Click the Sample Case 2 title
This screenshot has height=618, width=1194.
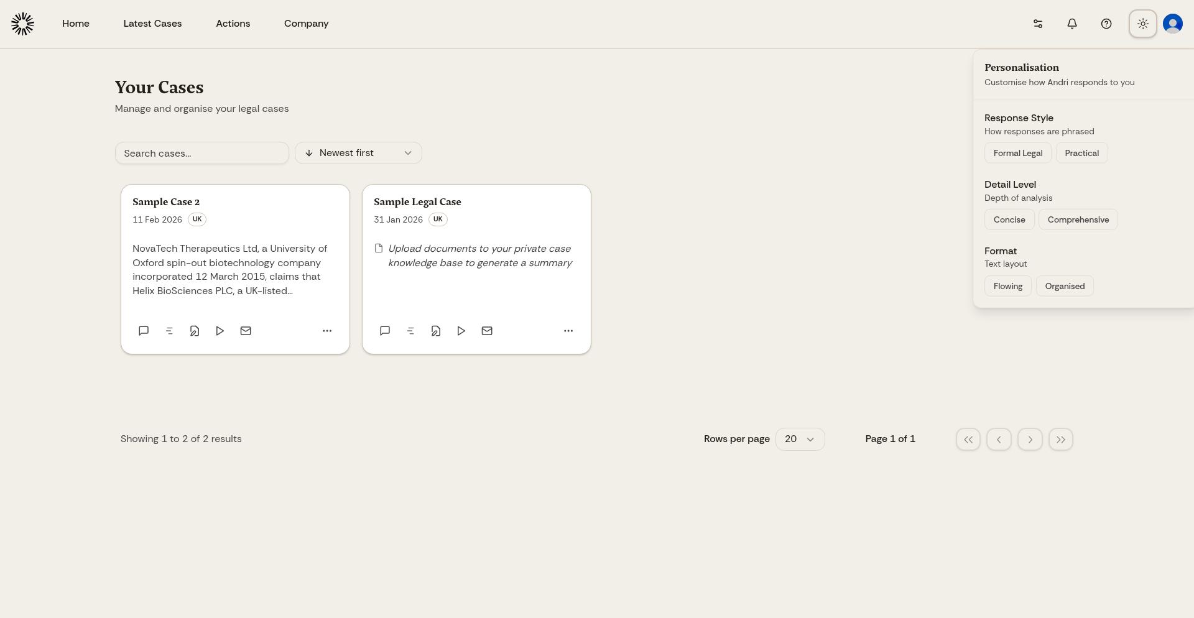coord(166,202)
